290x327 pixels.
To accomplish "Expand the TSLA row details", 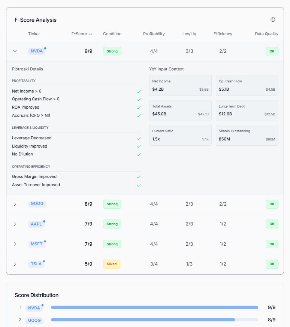I will (15, 264).
